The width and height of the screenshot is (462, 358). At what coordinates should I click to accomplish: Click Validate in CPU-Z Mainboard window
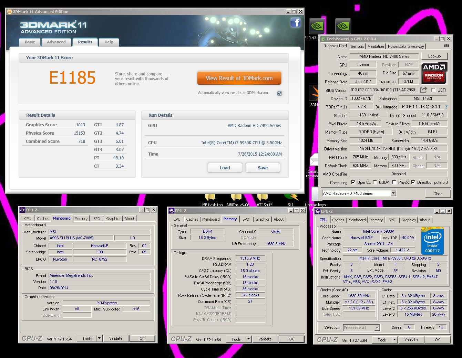(116, 338)
